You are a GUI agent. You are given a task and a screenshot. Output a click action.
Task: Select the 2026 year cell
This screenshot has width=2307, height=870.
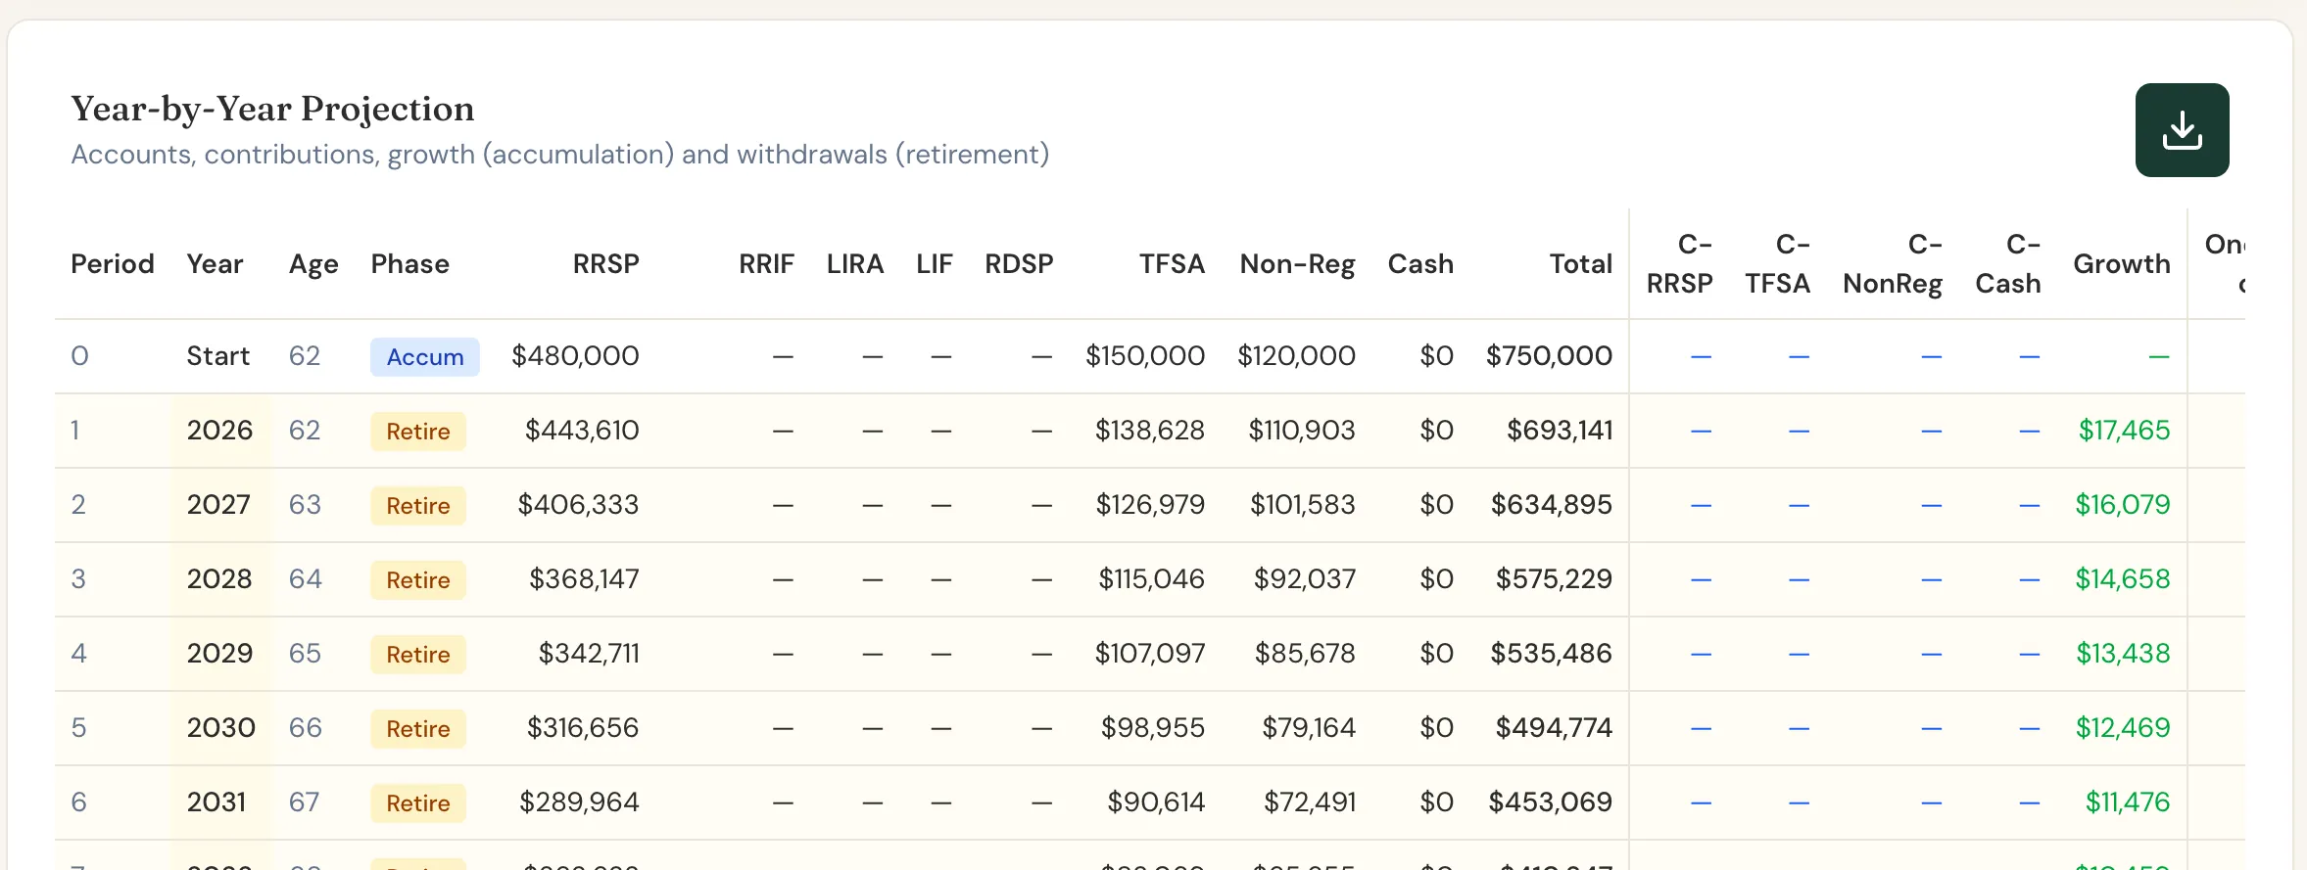[x=219, y=431]
